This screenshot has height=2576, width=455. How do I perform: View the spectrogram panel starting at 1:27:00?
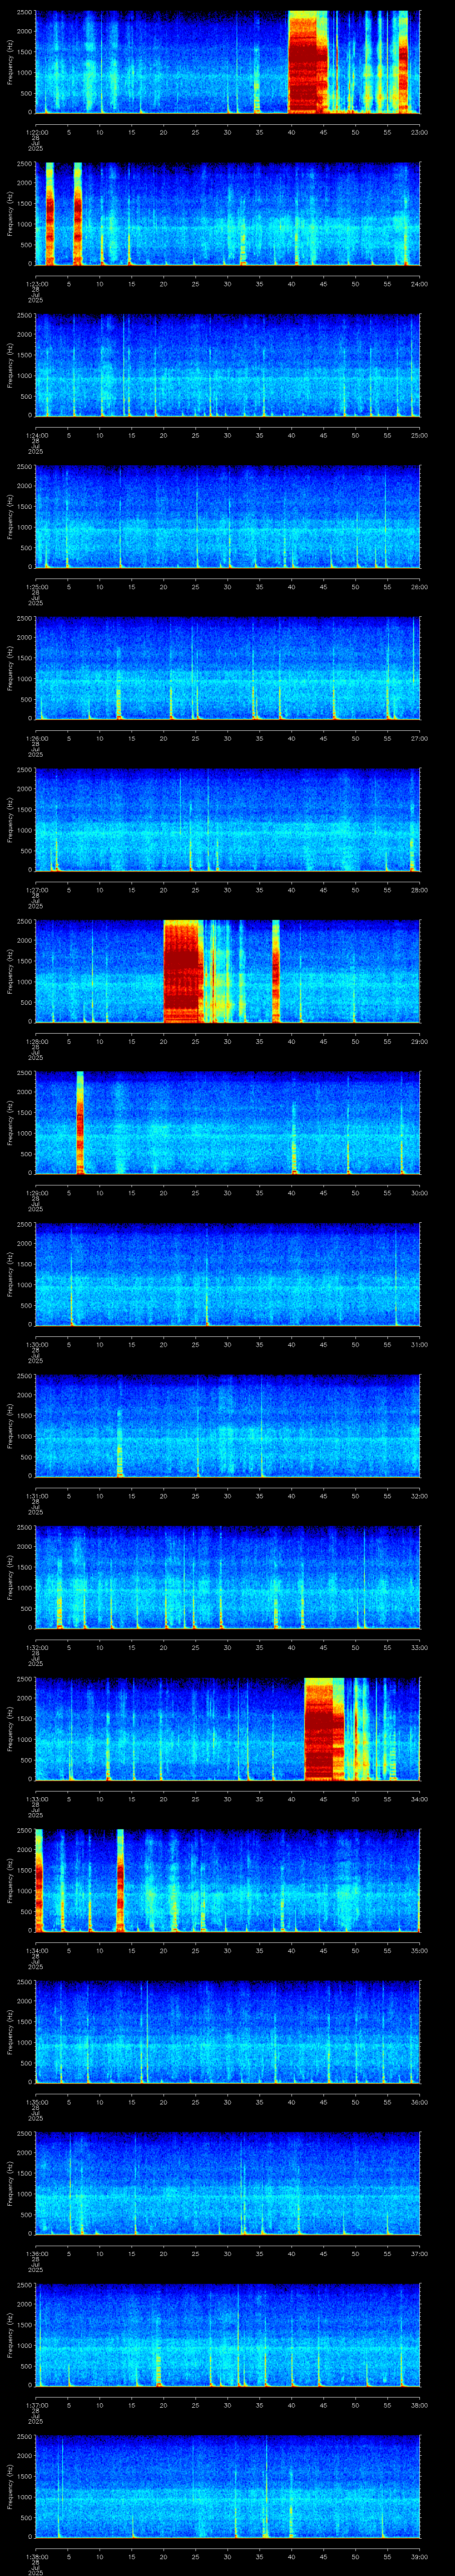tap(227, 820)
